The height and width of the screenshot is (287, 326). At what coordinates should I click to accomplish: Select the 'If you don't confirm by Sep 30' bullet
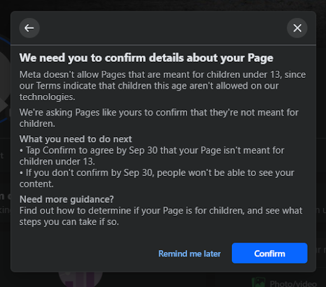pyautogui.click(x=157, y=178)
